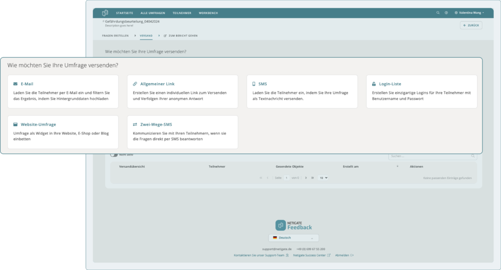
Task: Open the Netigate Success Center link
Action: tap(312, 255)
